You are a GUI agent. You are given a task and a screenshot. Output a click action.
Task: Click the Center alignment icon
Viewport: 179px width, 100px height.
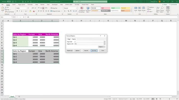[41, 11]
